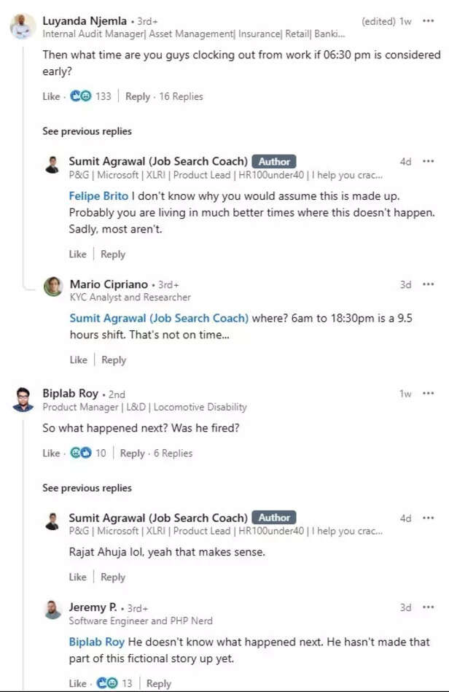Image resolution: width=449 pixels, height=692 pixels.
Task: Open Biplab Roy's profile picture
Action: click(x=21, y=397)
